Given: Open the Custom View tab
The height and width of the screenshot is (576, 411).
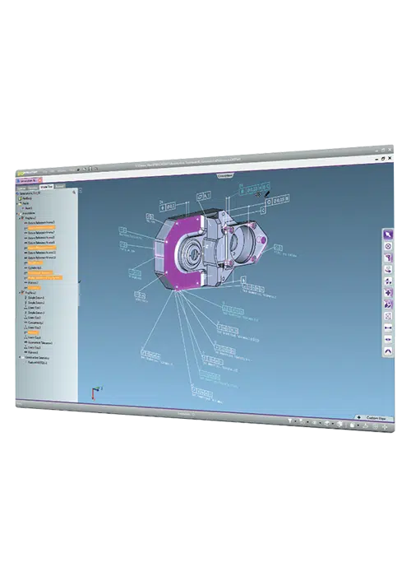Looking at the screenshot, I should 376,418.
